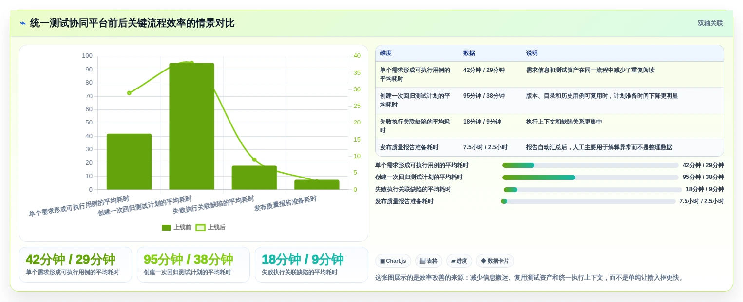Screen dimensions: 743x302
Task: Click the 进度 chip
Action: pos(459,261)
